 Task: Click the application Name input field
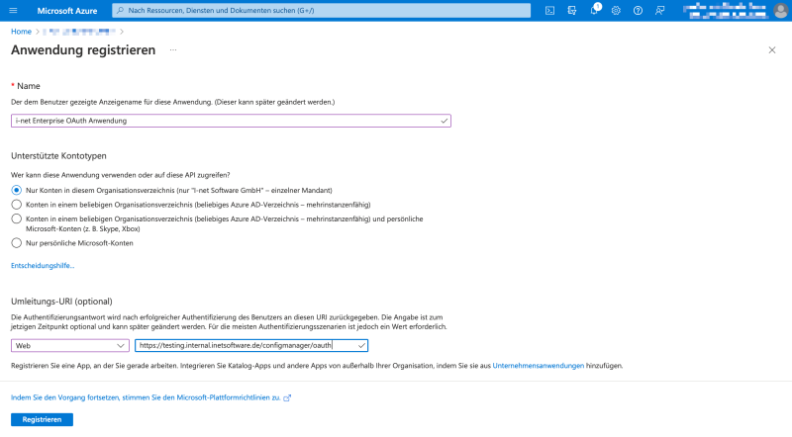(228, 121)
